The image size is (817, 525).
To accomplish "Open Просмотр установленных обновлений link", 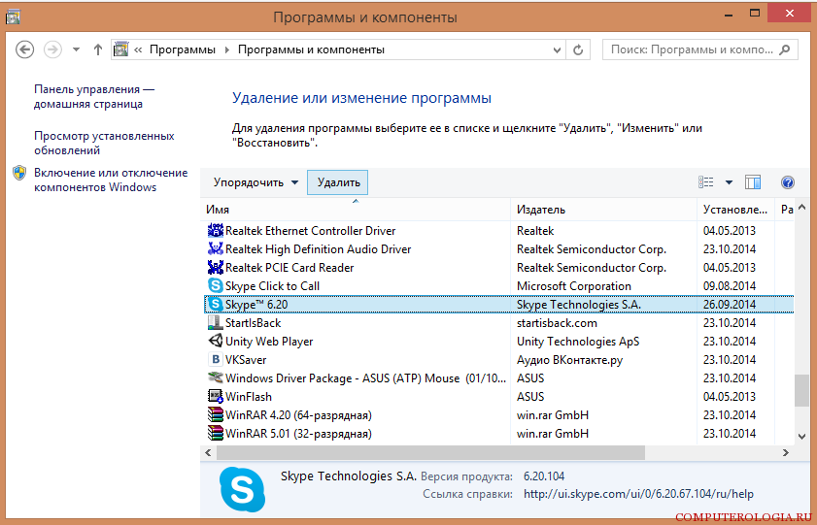I will click(104, 144).
